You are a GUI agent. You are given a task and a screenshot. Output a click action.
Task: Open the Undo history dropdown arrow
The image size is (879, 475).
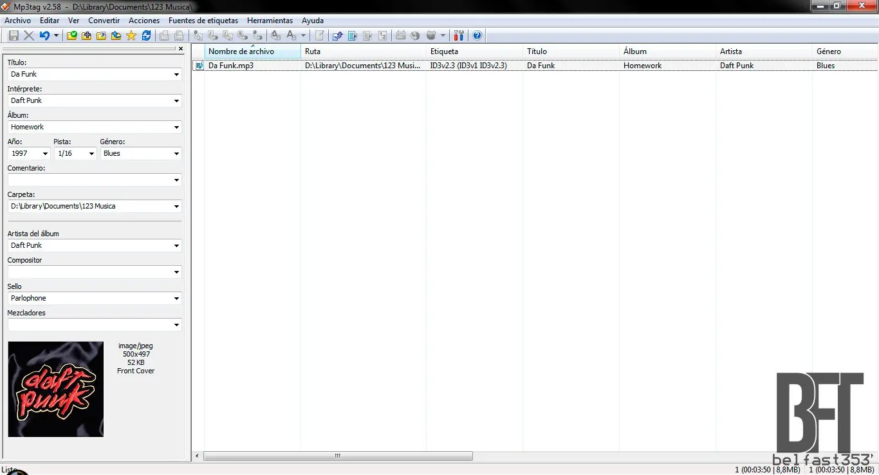tap(56, 35)
